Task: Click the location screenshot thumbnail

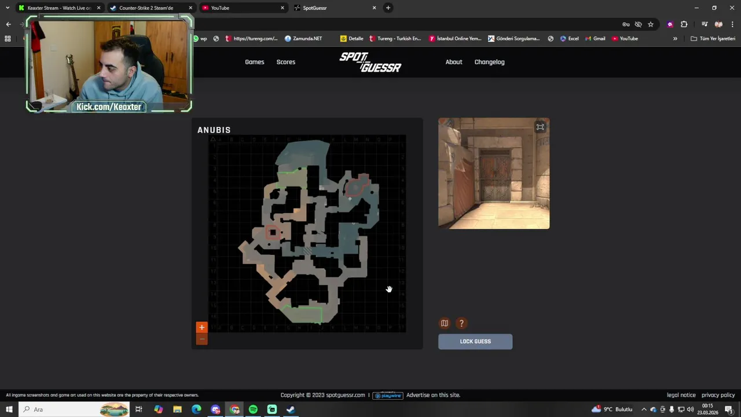Action: (494, 173)
